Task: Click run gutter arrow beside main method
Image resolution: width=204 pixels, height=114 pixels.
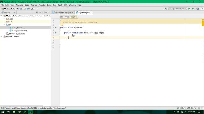Action: pos(56,33)
